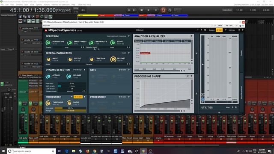Toggle Invert in General Parameters

(x=124, y=53)
